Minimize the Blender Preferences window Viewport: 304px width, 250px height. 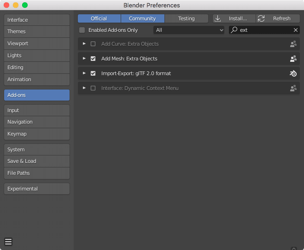(x=16, y=5)
